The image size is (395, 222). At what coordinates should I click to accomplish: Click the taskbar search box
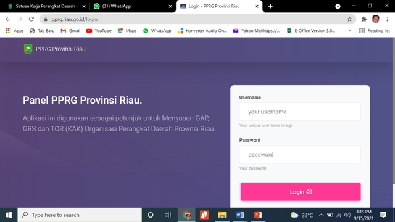[80, 215]
